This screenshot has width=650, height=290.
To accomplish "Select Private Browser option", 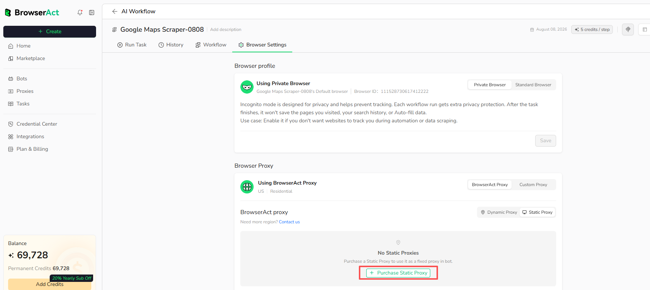I will (490, 85).
